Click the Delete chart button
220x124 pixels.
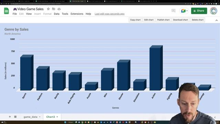[198, 20]
